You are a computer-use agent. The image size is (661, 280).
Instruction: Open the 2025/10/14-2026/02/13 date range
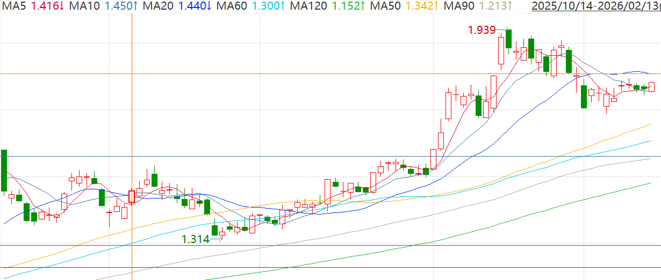[595, 6]
